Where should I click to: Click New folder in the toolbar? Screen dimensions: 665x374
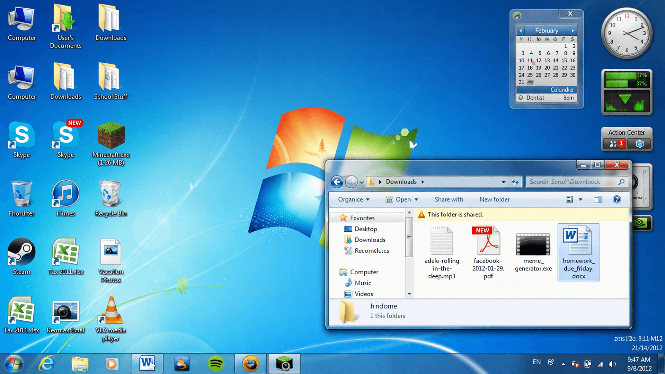[495, 199]
